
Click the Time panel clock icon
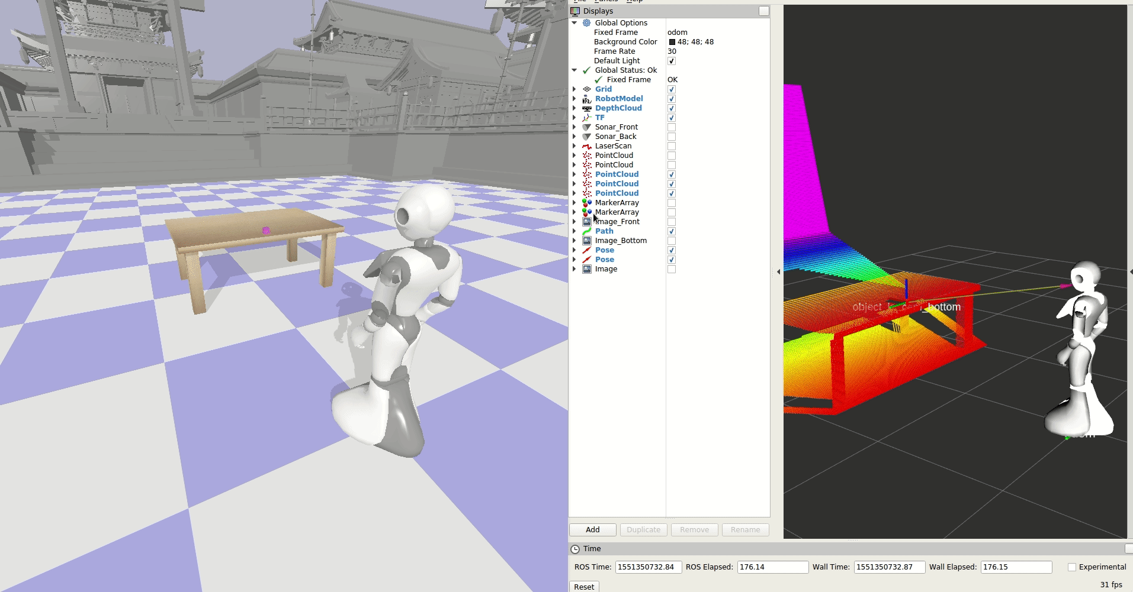click(x=575, y=549)
